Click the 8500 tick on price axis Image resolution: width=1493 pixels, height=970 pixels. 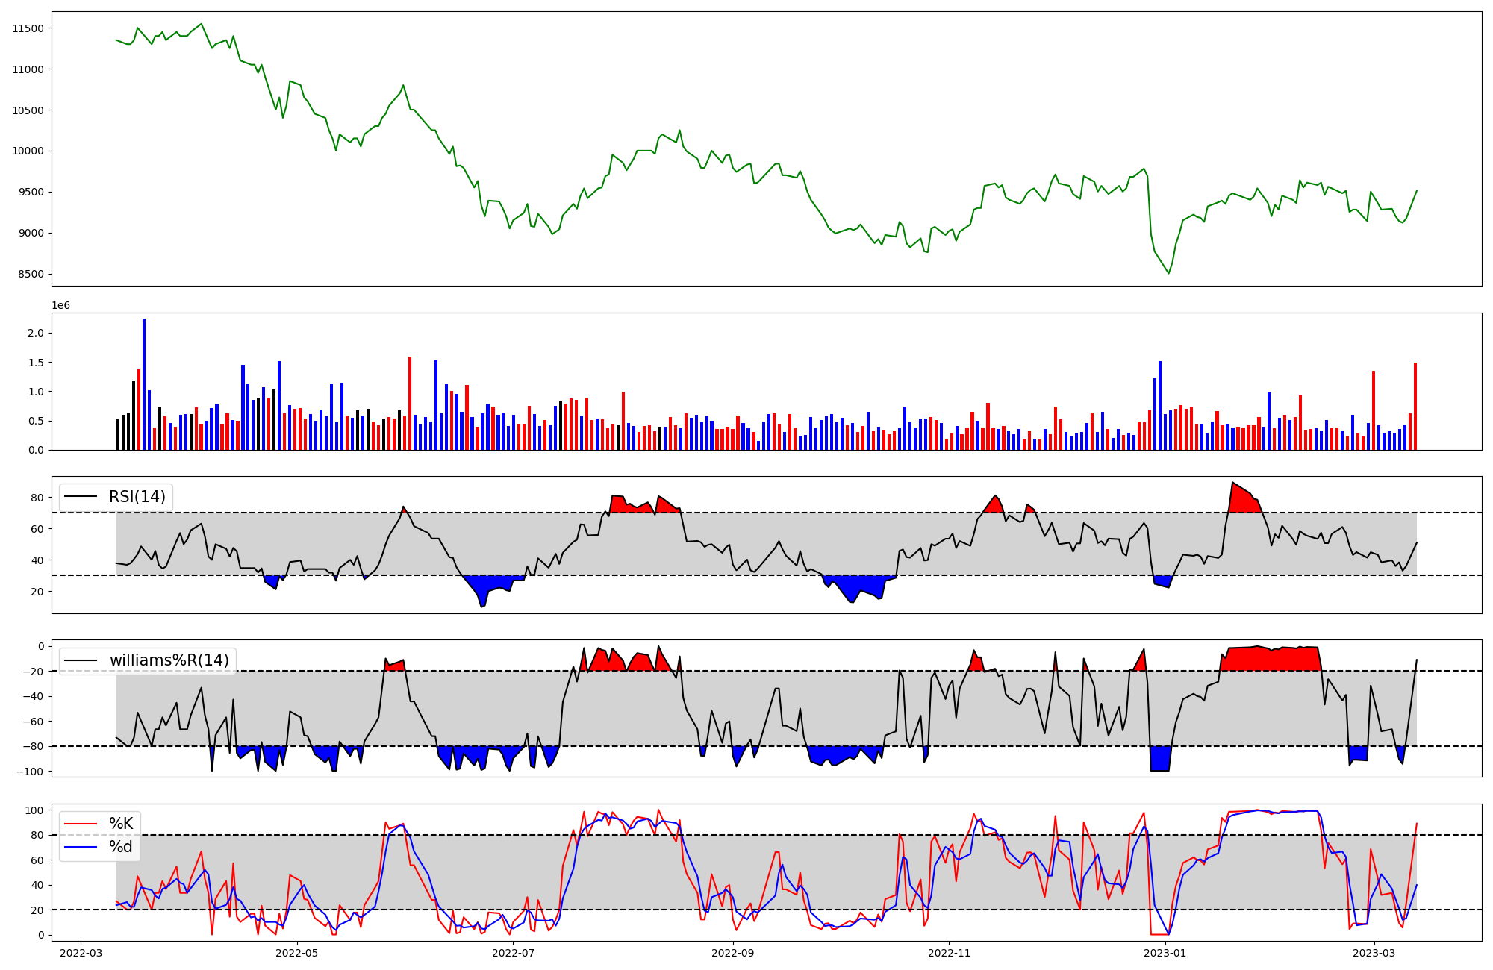[31, 274]
